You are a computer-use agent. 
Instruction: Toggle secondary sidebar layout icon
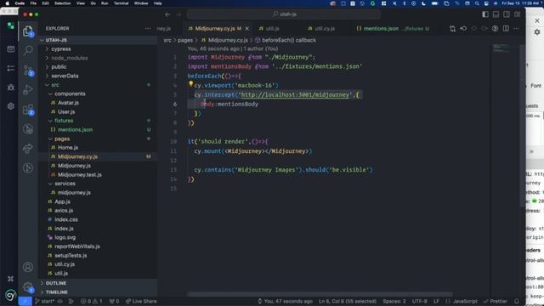pos(507,14)
